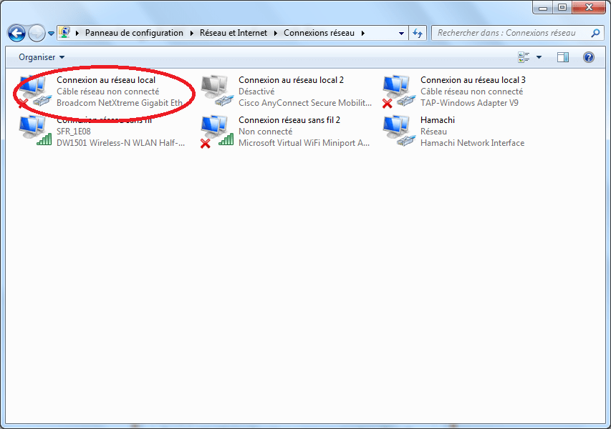Open the recent pages dropdown beside Forward
611x429 pixels.
(x=51, y=34)
